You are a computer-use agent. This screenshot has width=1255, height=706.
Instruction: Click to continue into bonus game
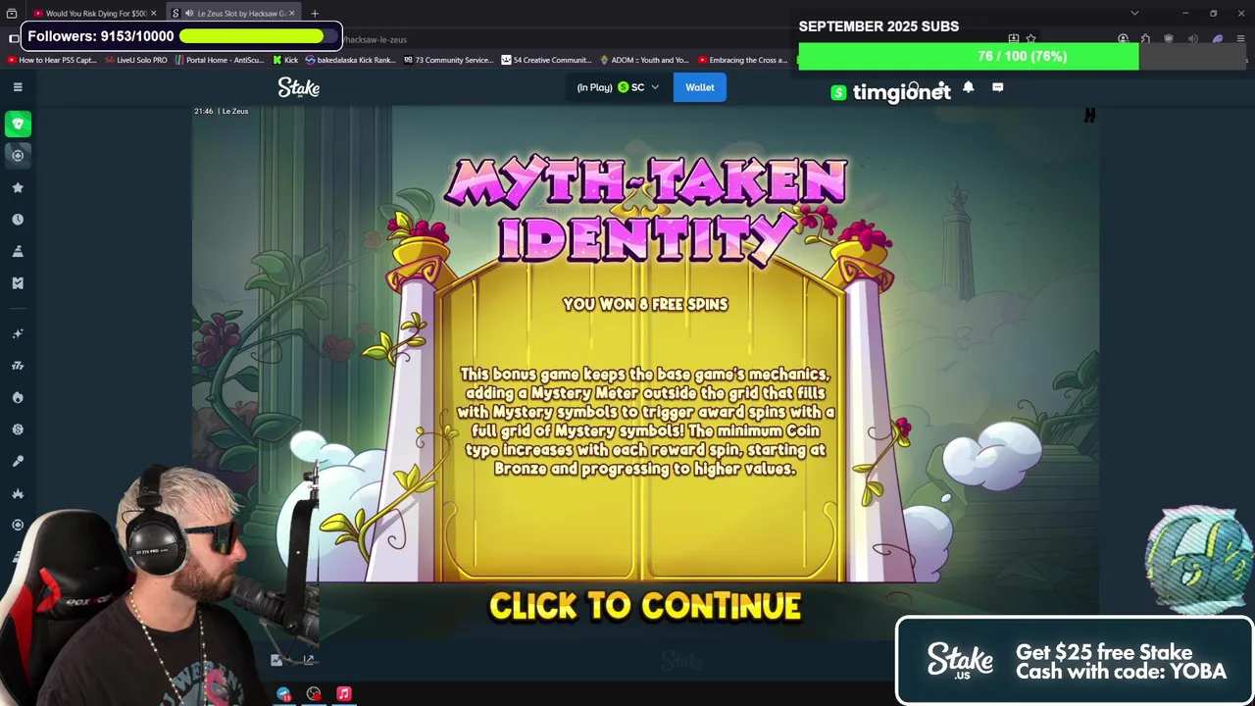coord(645,606)
